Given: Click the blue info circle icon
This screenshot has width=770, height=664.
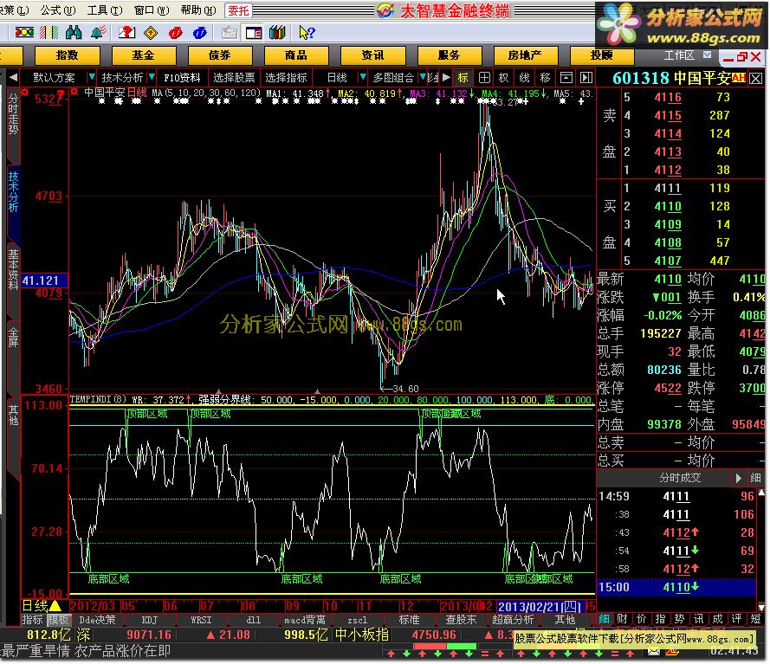Looking at the screenshot, I should point(200,32).
